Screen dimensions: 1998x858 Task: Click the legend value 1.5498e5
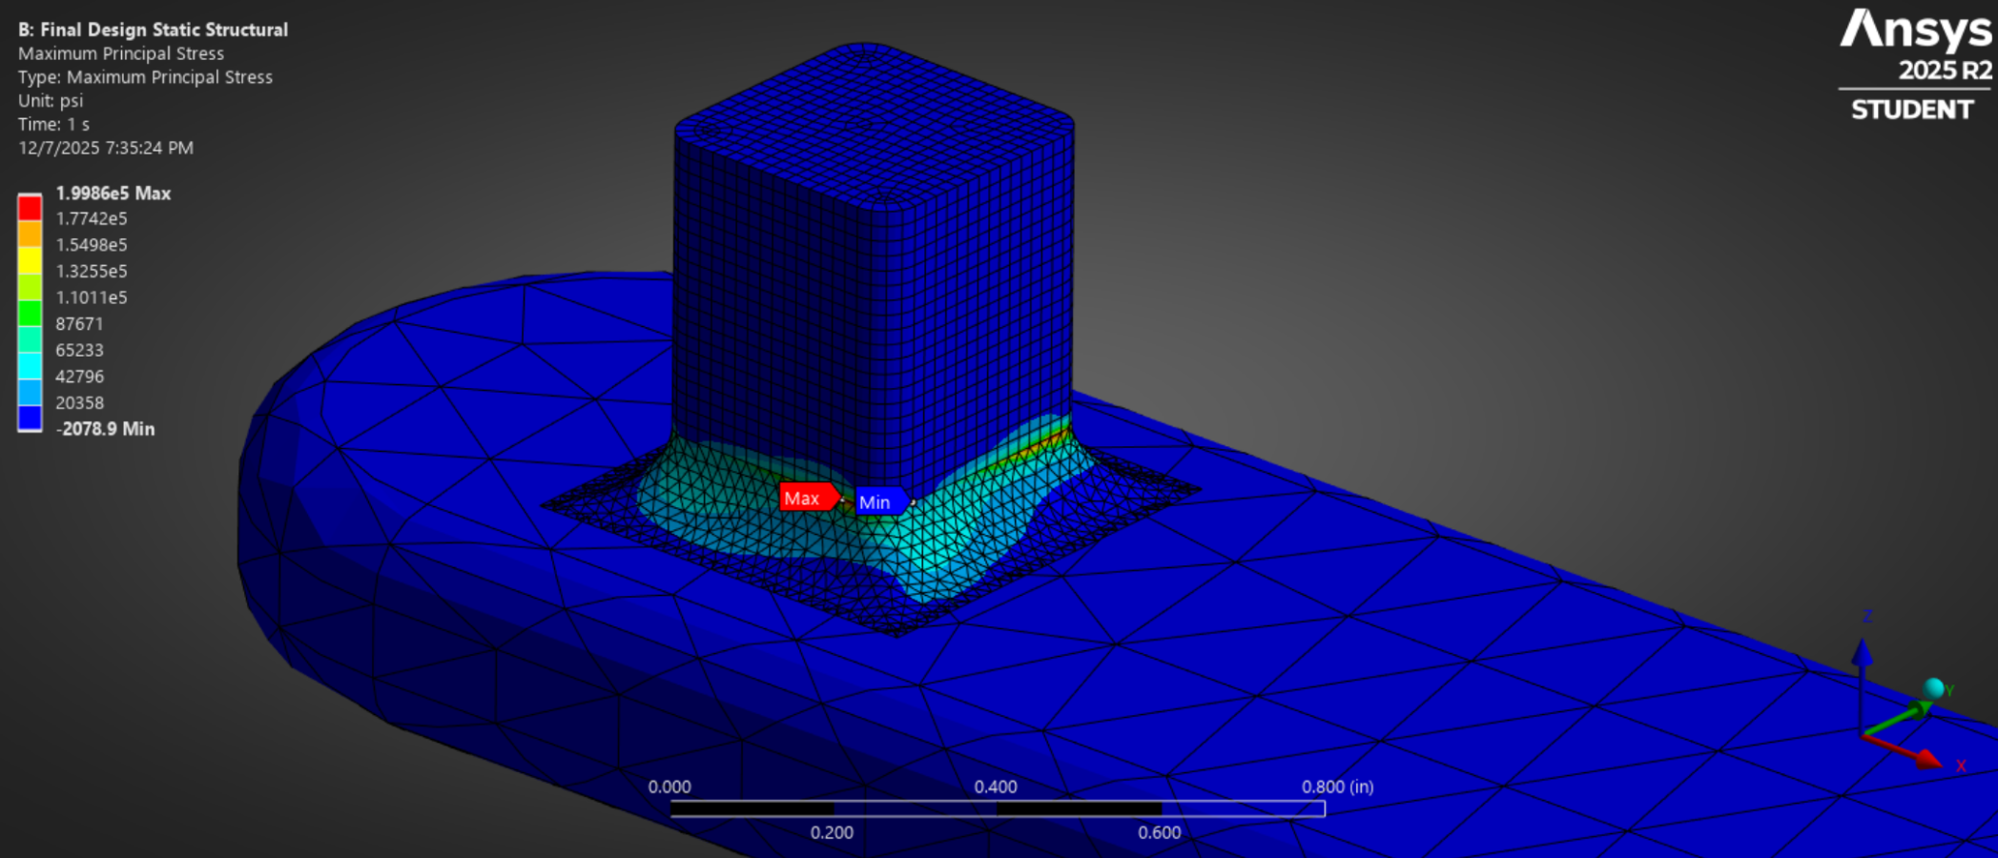[92, 245]
